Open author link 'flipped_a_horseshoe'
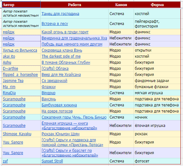The image size is (183, 166). [x=20, y=74]
